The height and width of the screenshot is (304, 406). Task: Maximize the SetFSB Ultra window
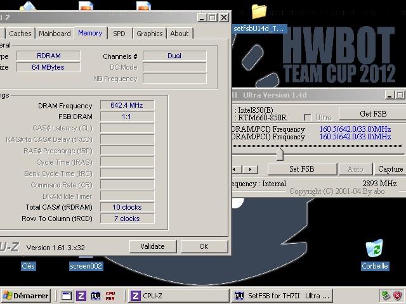[x=400, y=95]
